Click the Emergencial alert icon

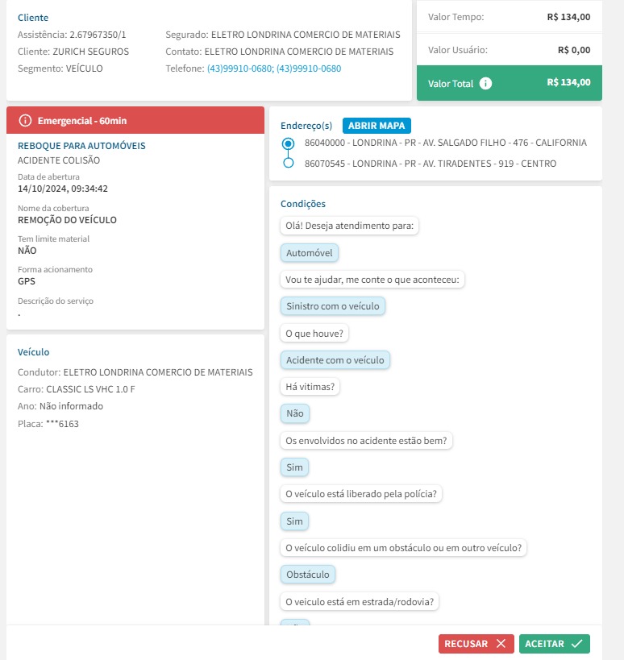pos(25,121)
